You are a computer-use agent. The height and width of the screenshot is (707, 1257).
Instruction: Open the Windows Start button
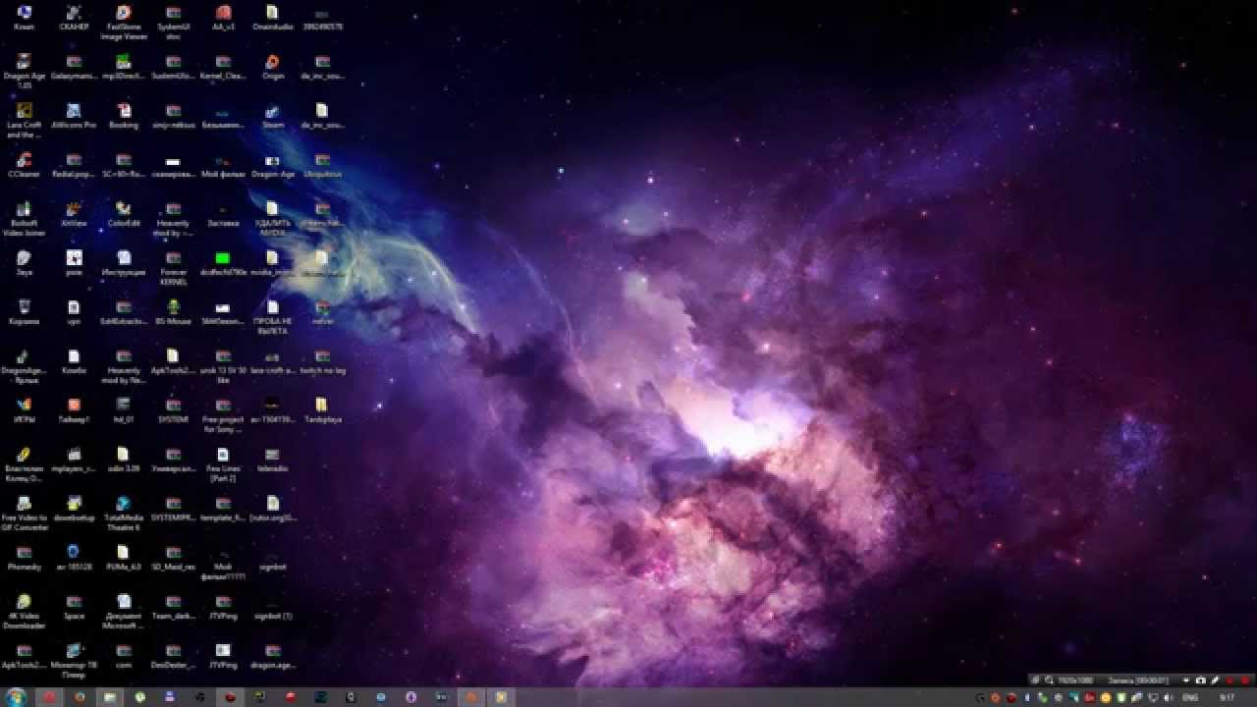pyautogui.click(x=16, y=697)
